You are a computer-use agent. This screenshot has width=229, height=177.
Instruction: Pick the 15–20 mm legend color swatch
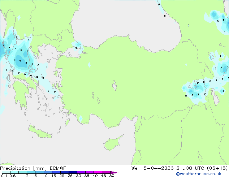[x=56, y=172]
